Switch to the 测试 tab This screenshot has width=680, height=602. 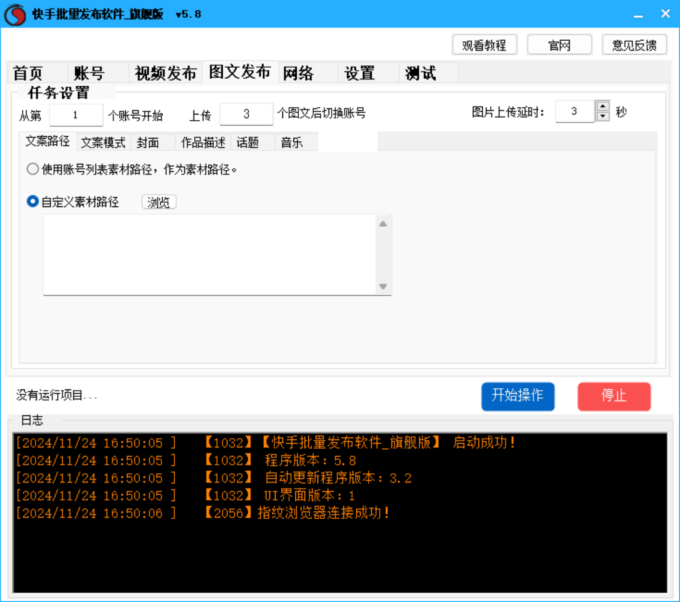428,73
